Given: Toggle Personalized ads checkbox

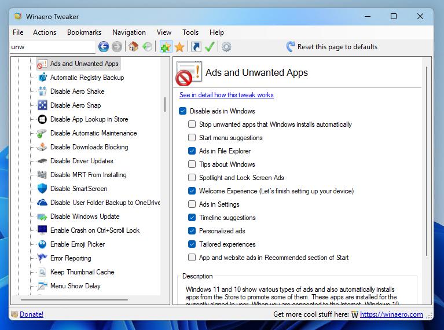Looking at the screenshot, I should click(192, 231).
